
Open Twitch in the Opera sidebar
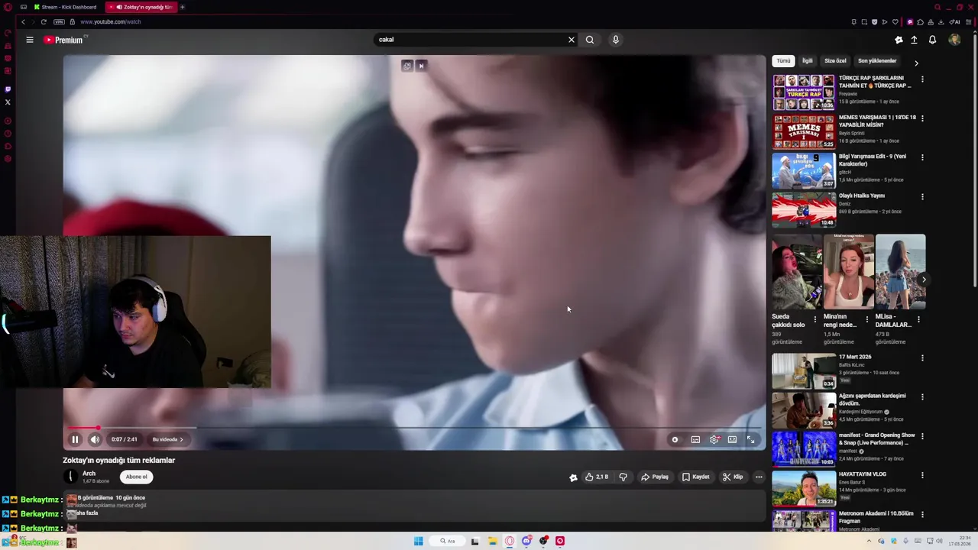pyautogui.click(x=8, y=89)
